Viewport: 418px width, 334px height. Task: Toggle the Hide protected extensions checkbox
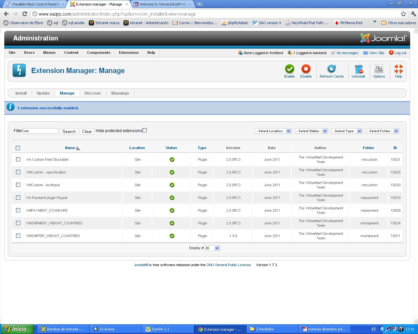tap(145, 130)
